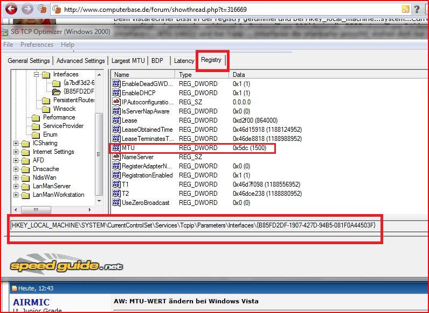The height and width of the screenshot is (313, 429).
Task: Click the ServiceProvider folder icon
Action: tap(36, 126)
